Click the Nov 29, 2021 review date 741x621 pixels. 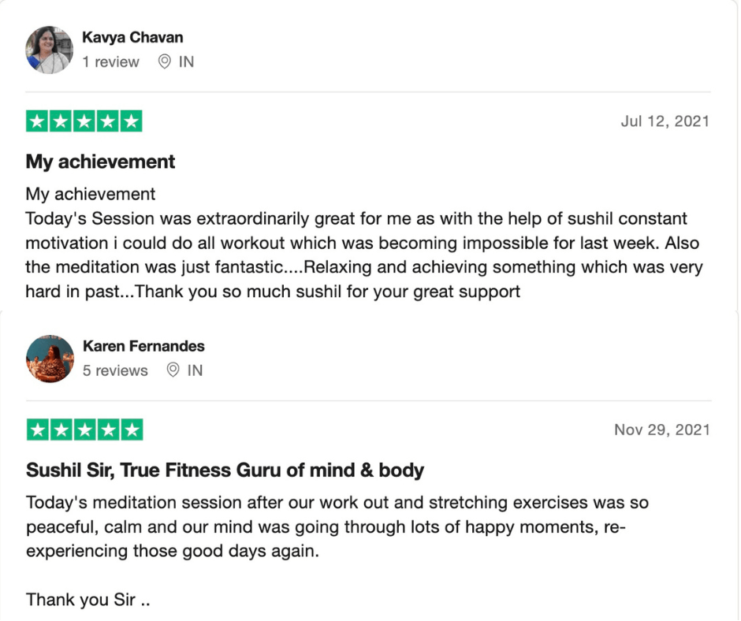point(661,429)
